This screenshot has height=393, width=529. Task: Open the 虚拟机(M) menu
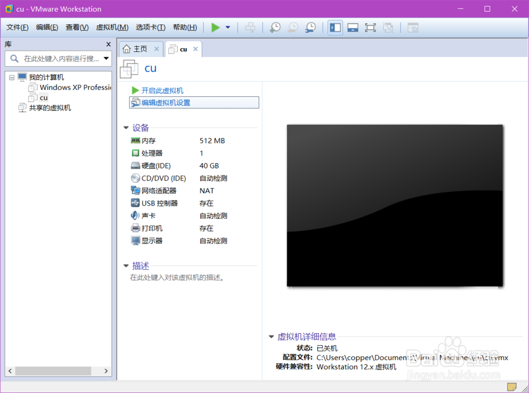point(112,28)
